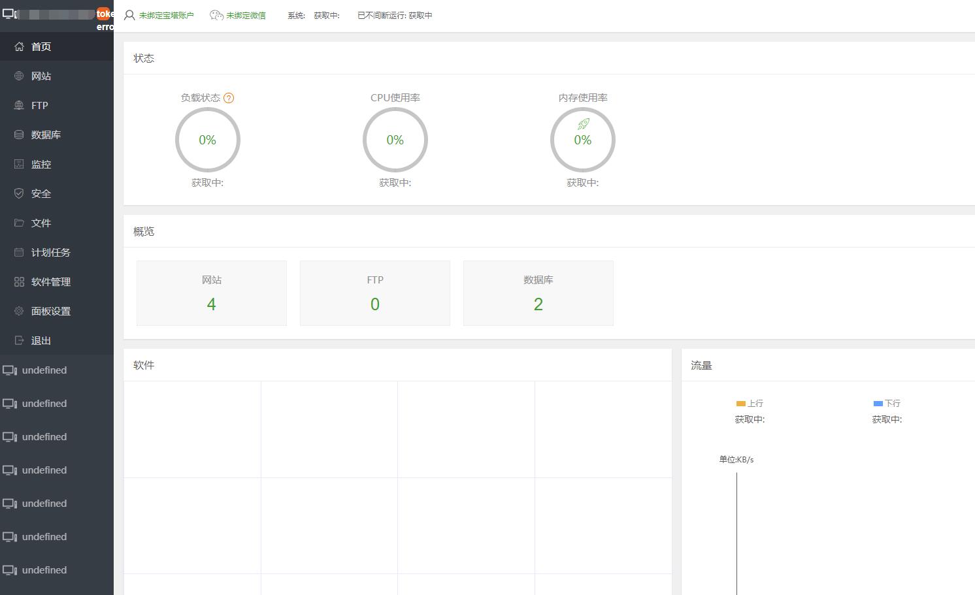Click the question mark beside 负载状态
975x595 pixels.
click(x=229, y=98)
